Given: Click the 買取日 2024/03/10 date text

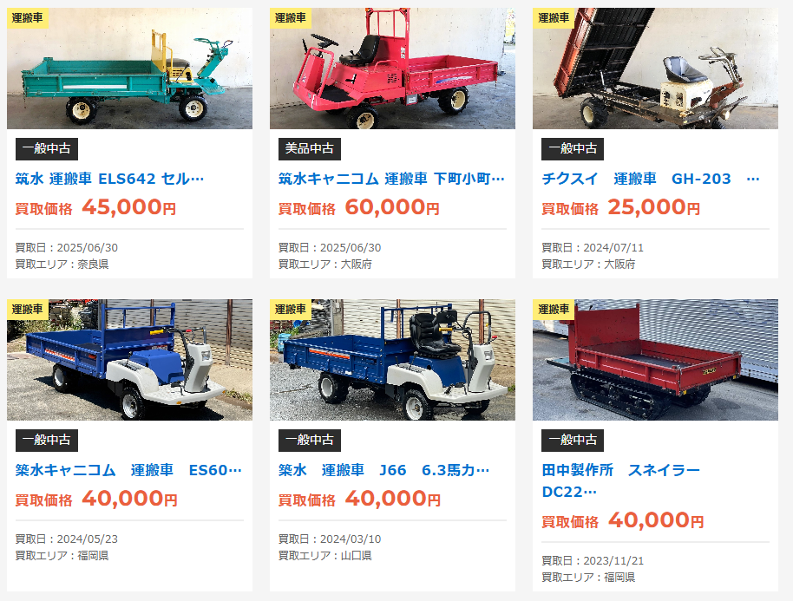Looking at the screenshot, I should point(330,539).
